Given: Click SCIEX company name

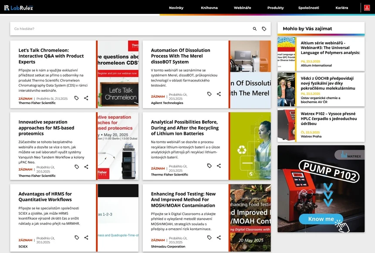Looking at the screenshot, I should (23, 246).
